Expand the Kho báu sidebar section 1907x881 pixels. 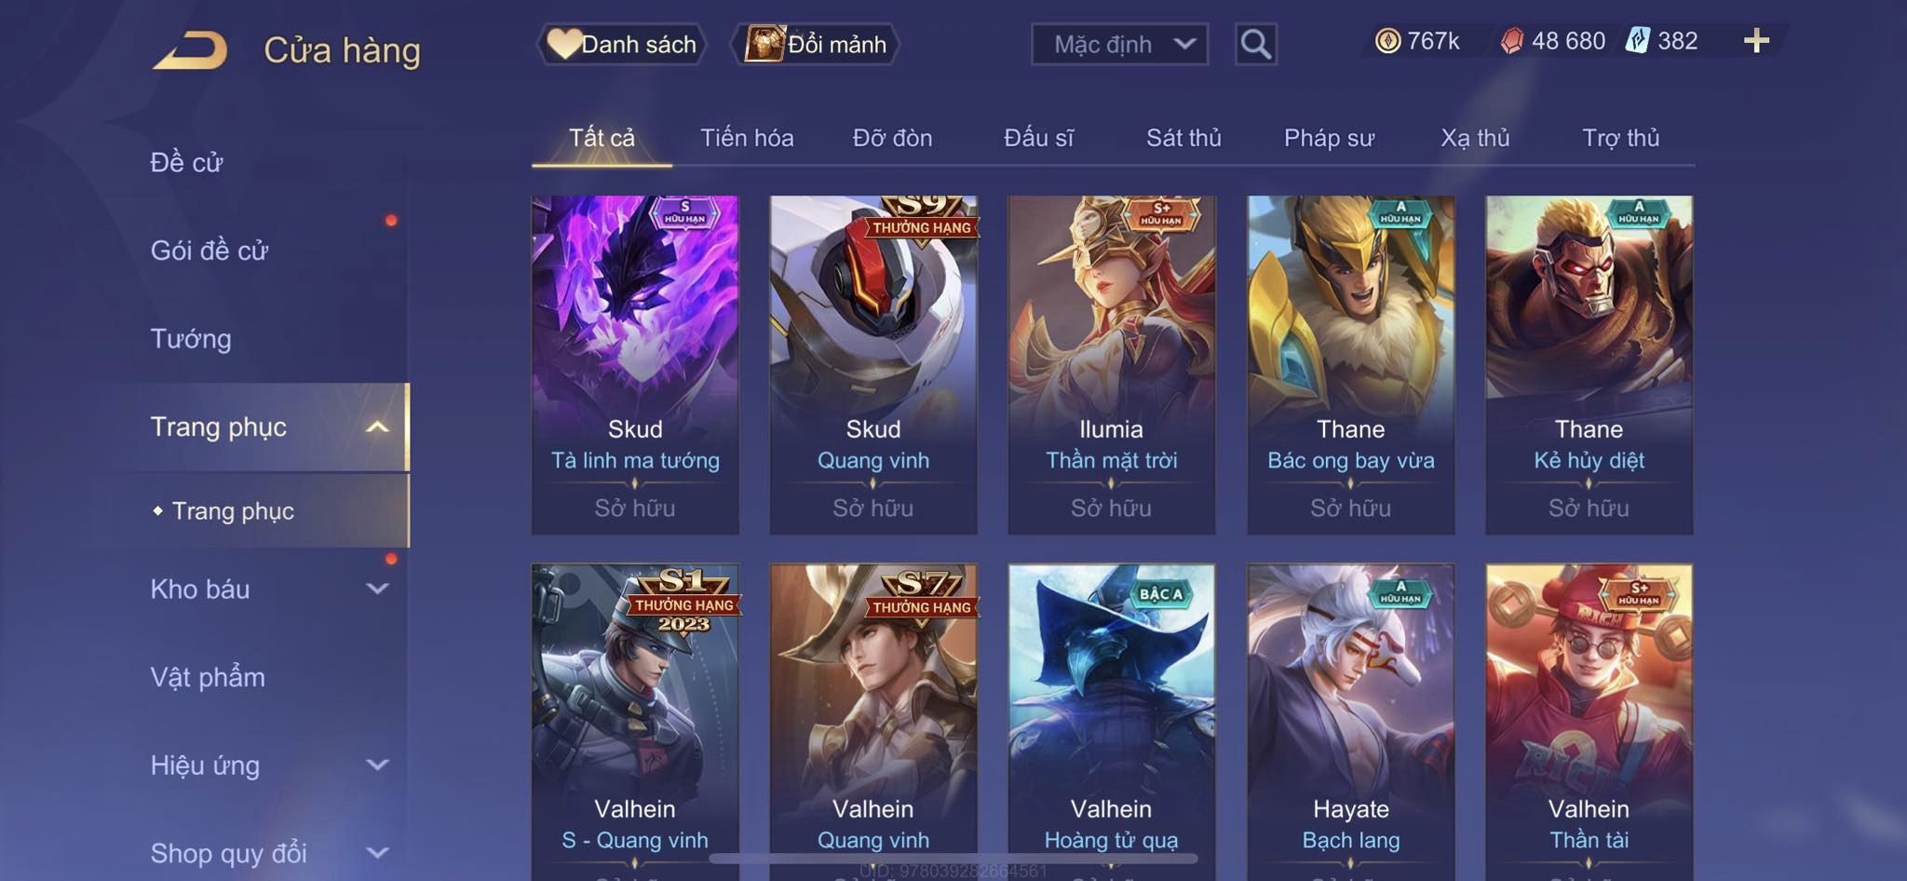(377, 589)
